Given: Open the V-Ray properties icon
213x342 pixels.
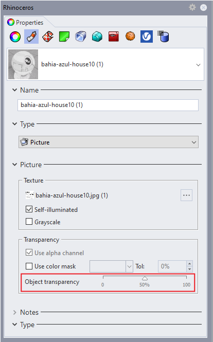Looking at the screenshot, I should click(147, 37).
